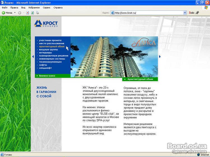Open the Избранное menu
Screen dimensions: 210x157
pos(34,8)
